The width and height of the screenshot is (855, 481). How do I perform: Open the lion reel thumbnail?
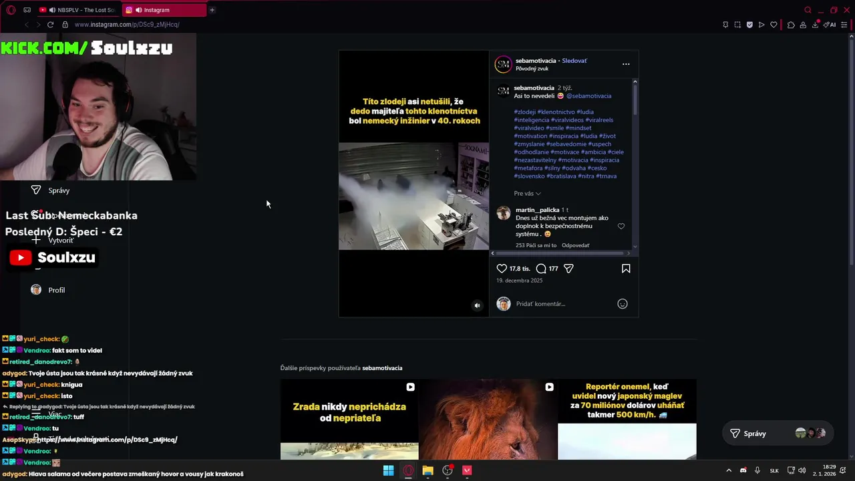488,419
